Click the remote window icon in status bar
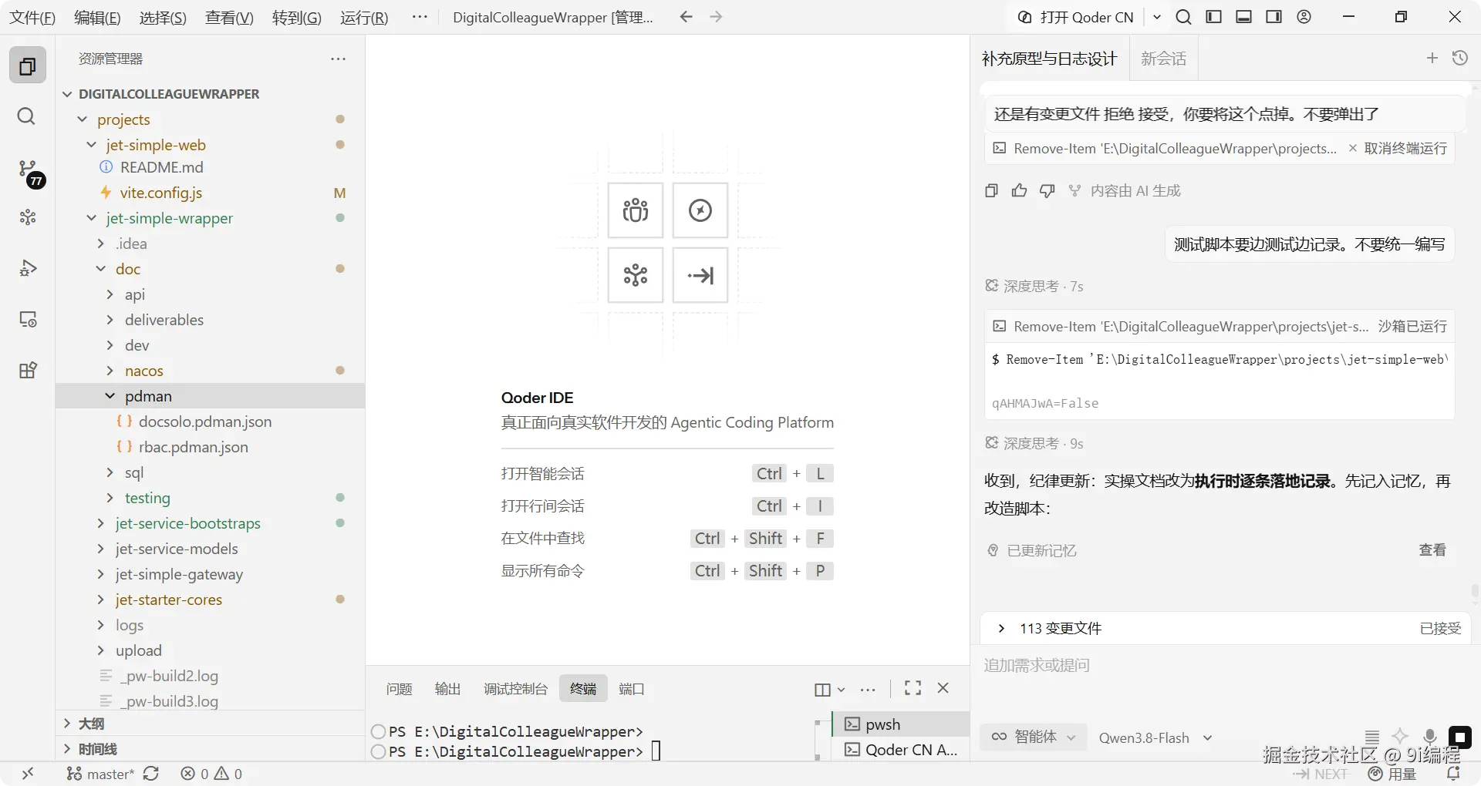Viewport: 1481px width, 786px height. click(x=28, y=774)
